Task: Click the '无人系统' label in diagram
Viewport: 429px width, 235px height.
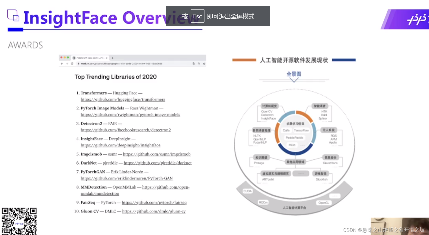Action: point(328,130)
